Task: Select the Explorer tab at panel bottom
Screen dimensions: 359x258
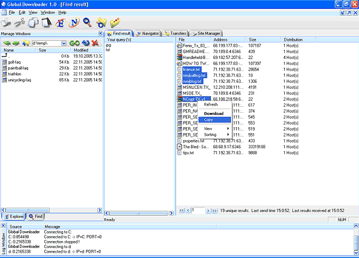Action: click(13, 217)
